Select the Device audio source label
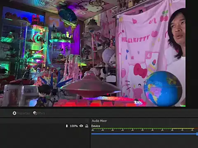The image size is (198, 148). coord(96,126)
